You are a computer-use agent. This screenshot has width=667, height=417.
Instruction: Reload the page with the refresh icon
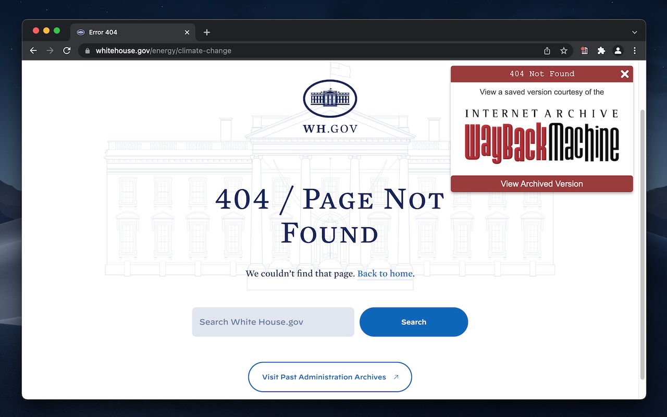tap(67, 51)
